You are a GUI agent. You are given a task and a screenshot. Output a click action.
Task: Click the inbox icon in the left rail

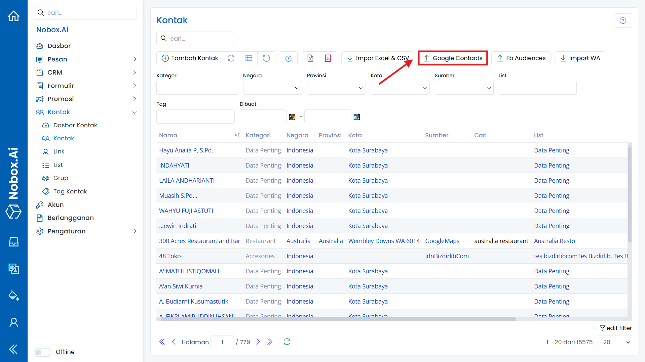pos(13,242)
